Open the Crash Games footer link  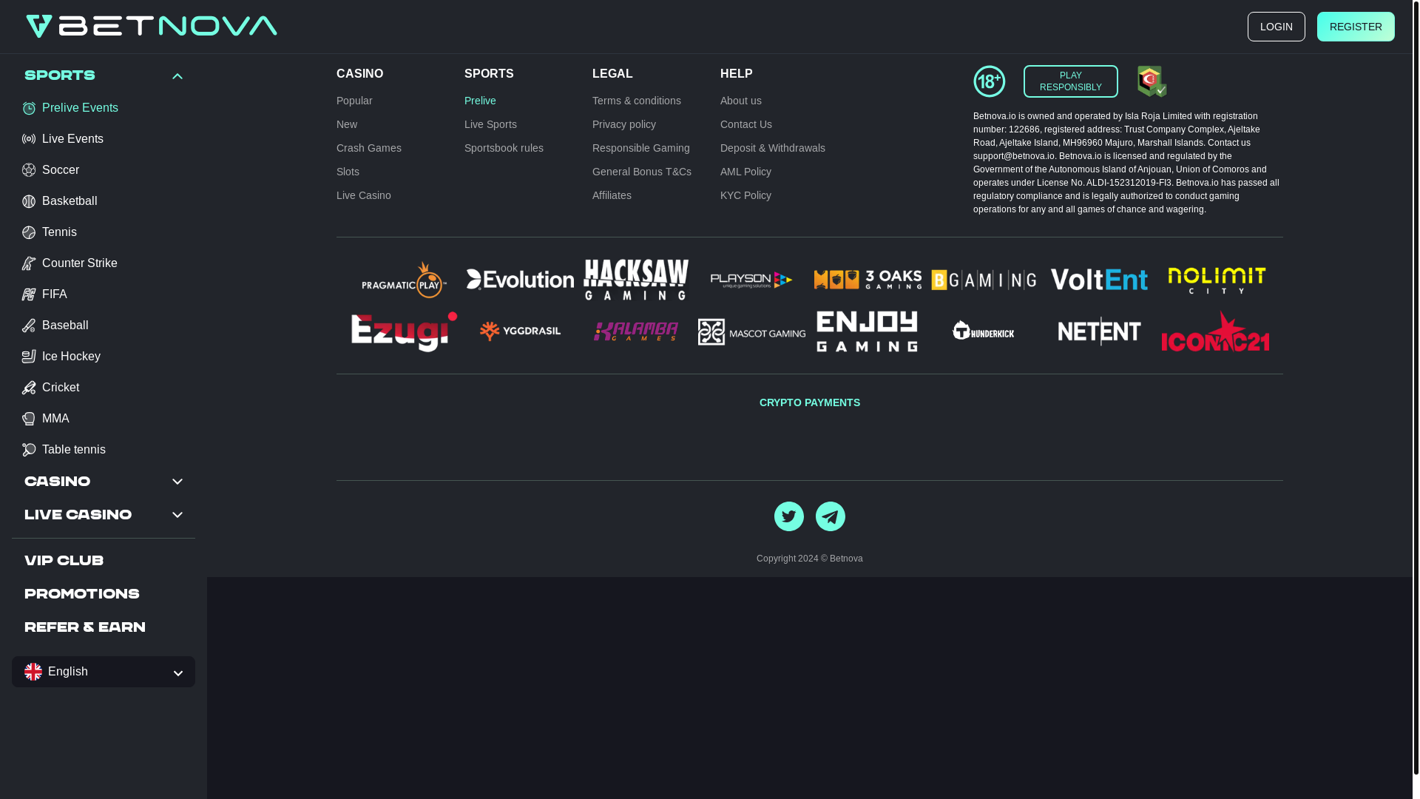[x=369, y=148]
